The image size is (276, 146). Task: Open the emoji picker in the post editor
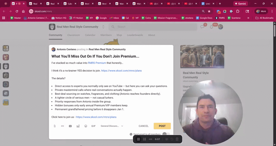point(86,126)
